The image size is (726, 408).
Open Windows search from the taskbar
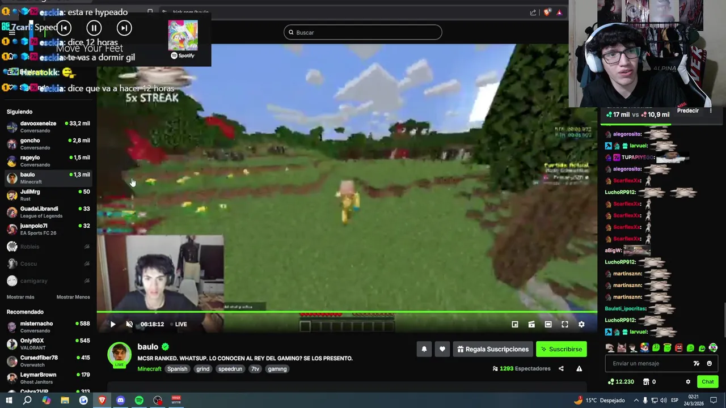pyautogui.click(x=27, y=400)
